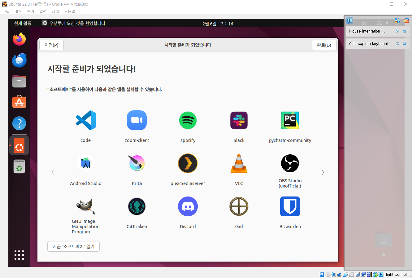
Task: Dismiss the Auto capture keyboard notification
Action: point(405,44)
